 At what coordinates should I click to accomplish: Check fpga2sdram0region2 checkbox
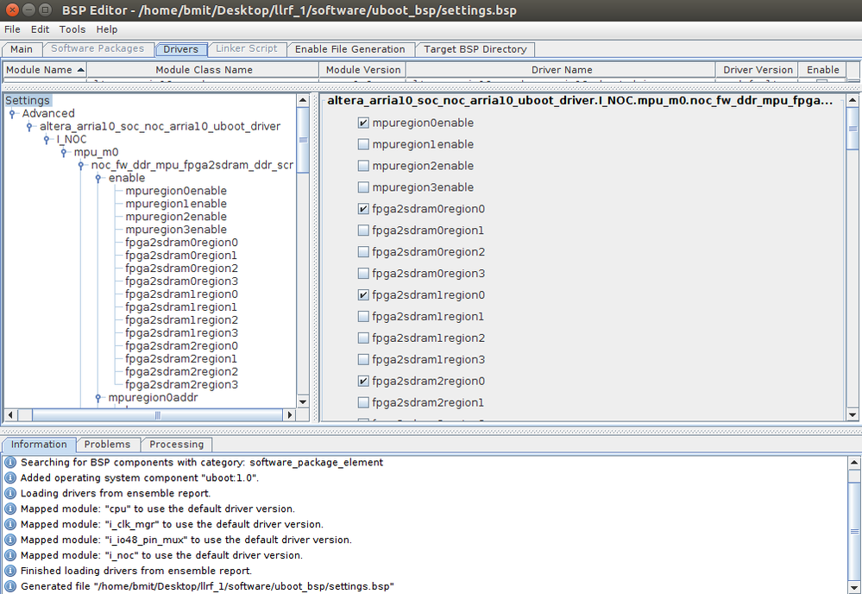[x=363, y=252]
